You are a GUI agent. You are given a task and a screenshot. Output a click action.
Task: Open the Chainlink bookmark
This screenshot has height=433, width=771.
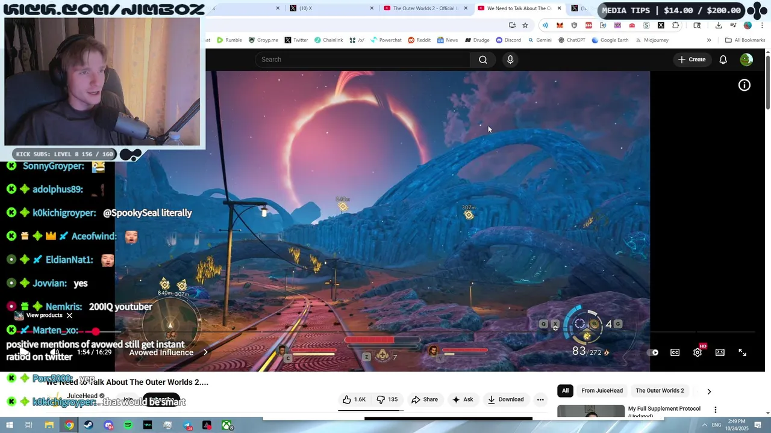[x=328, y=40]
